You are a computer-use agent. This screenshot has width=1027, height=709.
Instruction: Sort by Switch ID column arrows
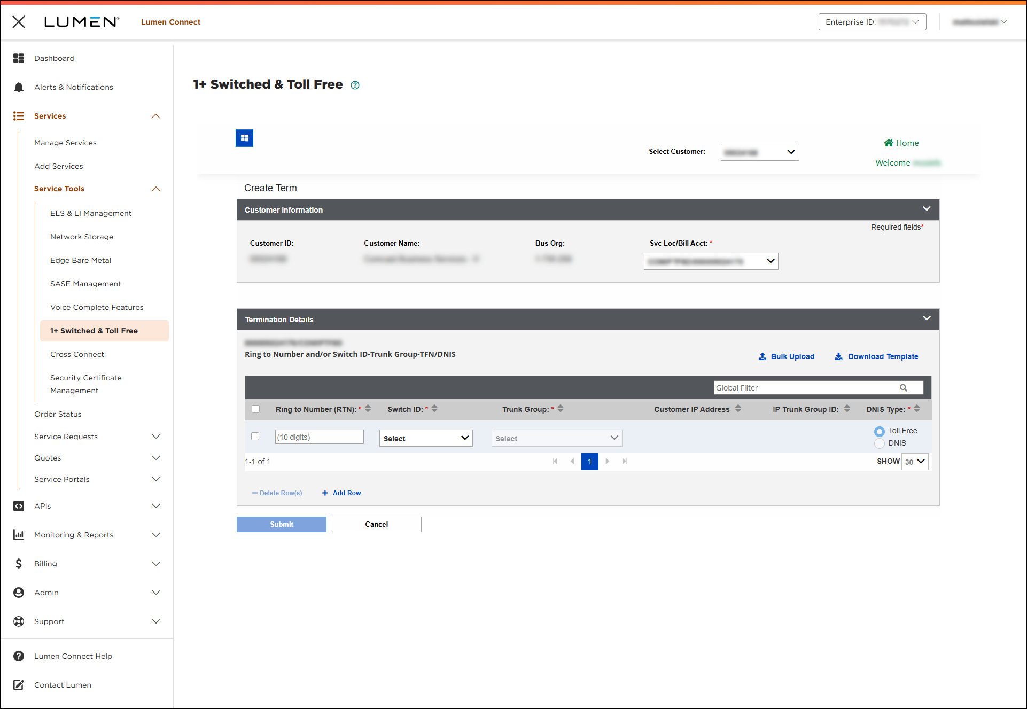434,409
